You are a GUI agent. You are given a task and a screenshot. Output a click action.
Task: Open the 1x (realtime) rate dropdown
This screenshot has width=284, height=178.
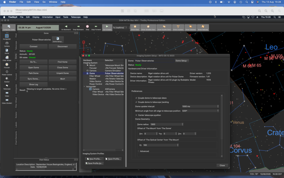coord(120,28)
